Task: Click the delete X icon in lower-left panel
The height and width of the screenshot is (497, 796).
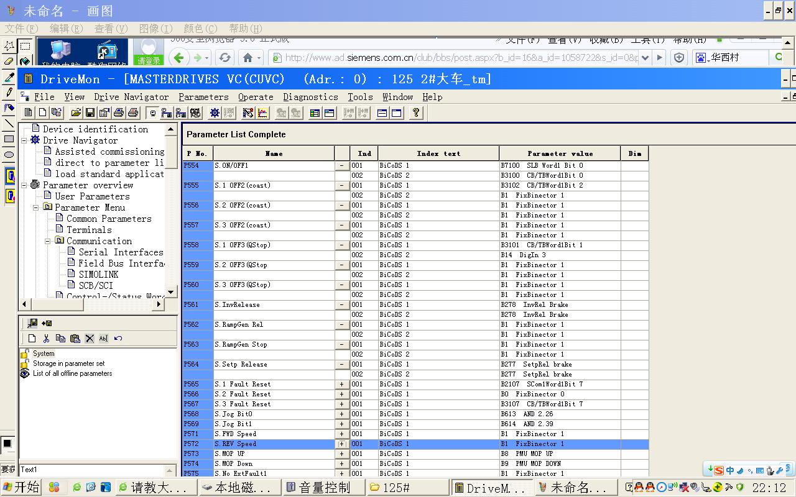Action: (x=90, y=339)
